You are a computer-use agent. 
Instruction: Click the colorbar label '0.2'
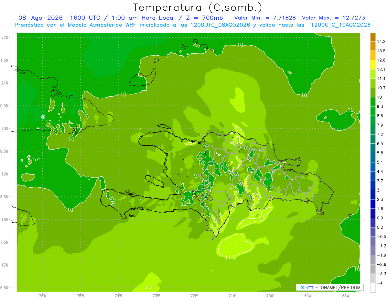(x=380, y=227)
